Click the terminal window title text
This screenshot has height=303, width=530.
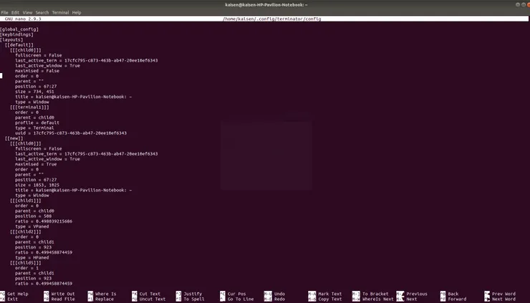tap(266, 5)
